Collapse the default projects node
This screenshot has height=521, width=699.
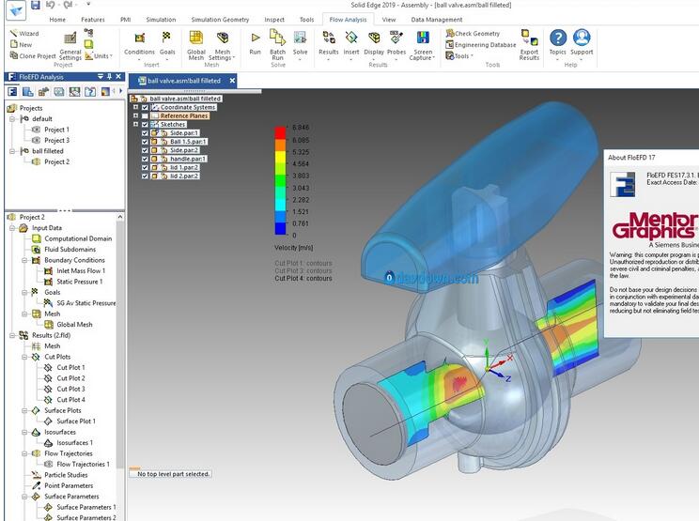point(12,119)
